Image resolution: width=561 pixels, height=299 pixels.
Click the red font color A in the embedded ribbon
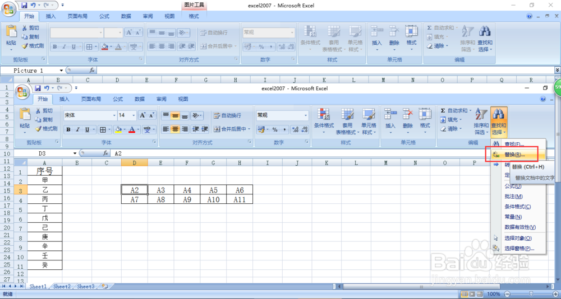coord(132,130)
